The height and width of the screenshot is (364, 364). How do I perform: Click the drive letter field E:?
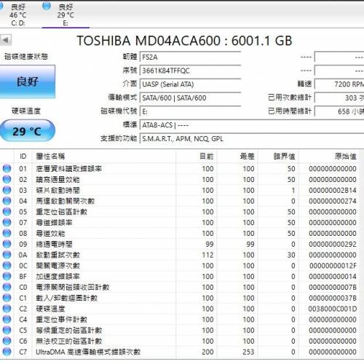click(x=190, y=111)
